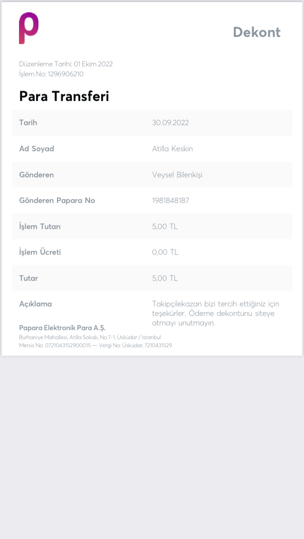Select the Düzenleme Tarihi line
The width and height of the screenshot is (304, 539).
tap(66, 64)
